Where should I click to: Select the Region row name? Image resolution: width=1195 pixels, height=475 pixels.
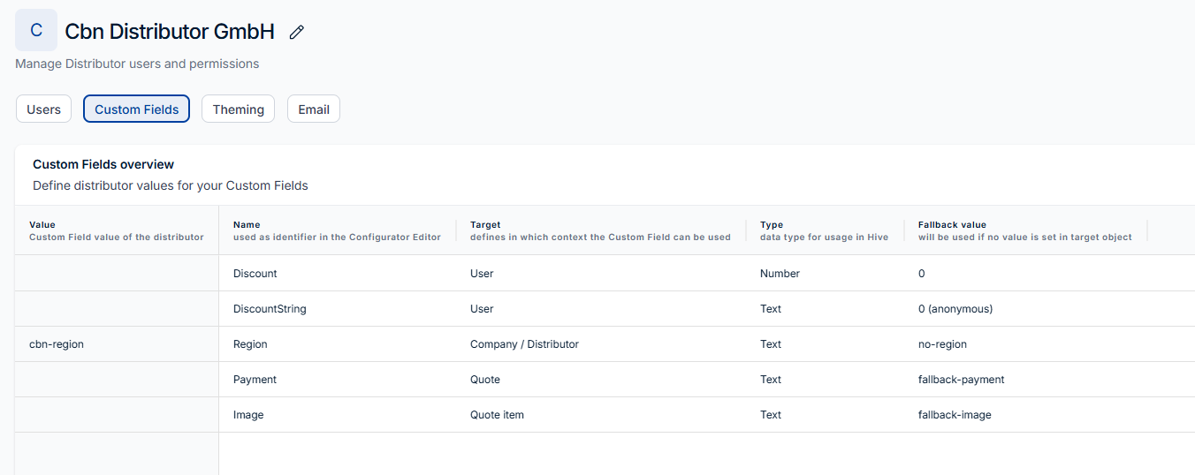click(x=250, y=344)
